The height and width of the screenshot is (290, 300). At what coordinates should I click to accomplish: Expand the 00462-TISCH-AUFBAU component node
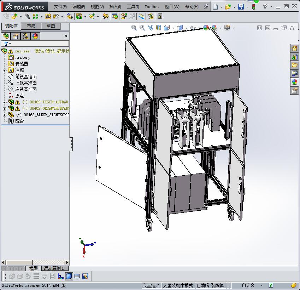4,102
